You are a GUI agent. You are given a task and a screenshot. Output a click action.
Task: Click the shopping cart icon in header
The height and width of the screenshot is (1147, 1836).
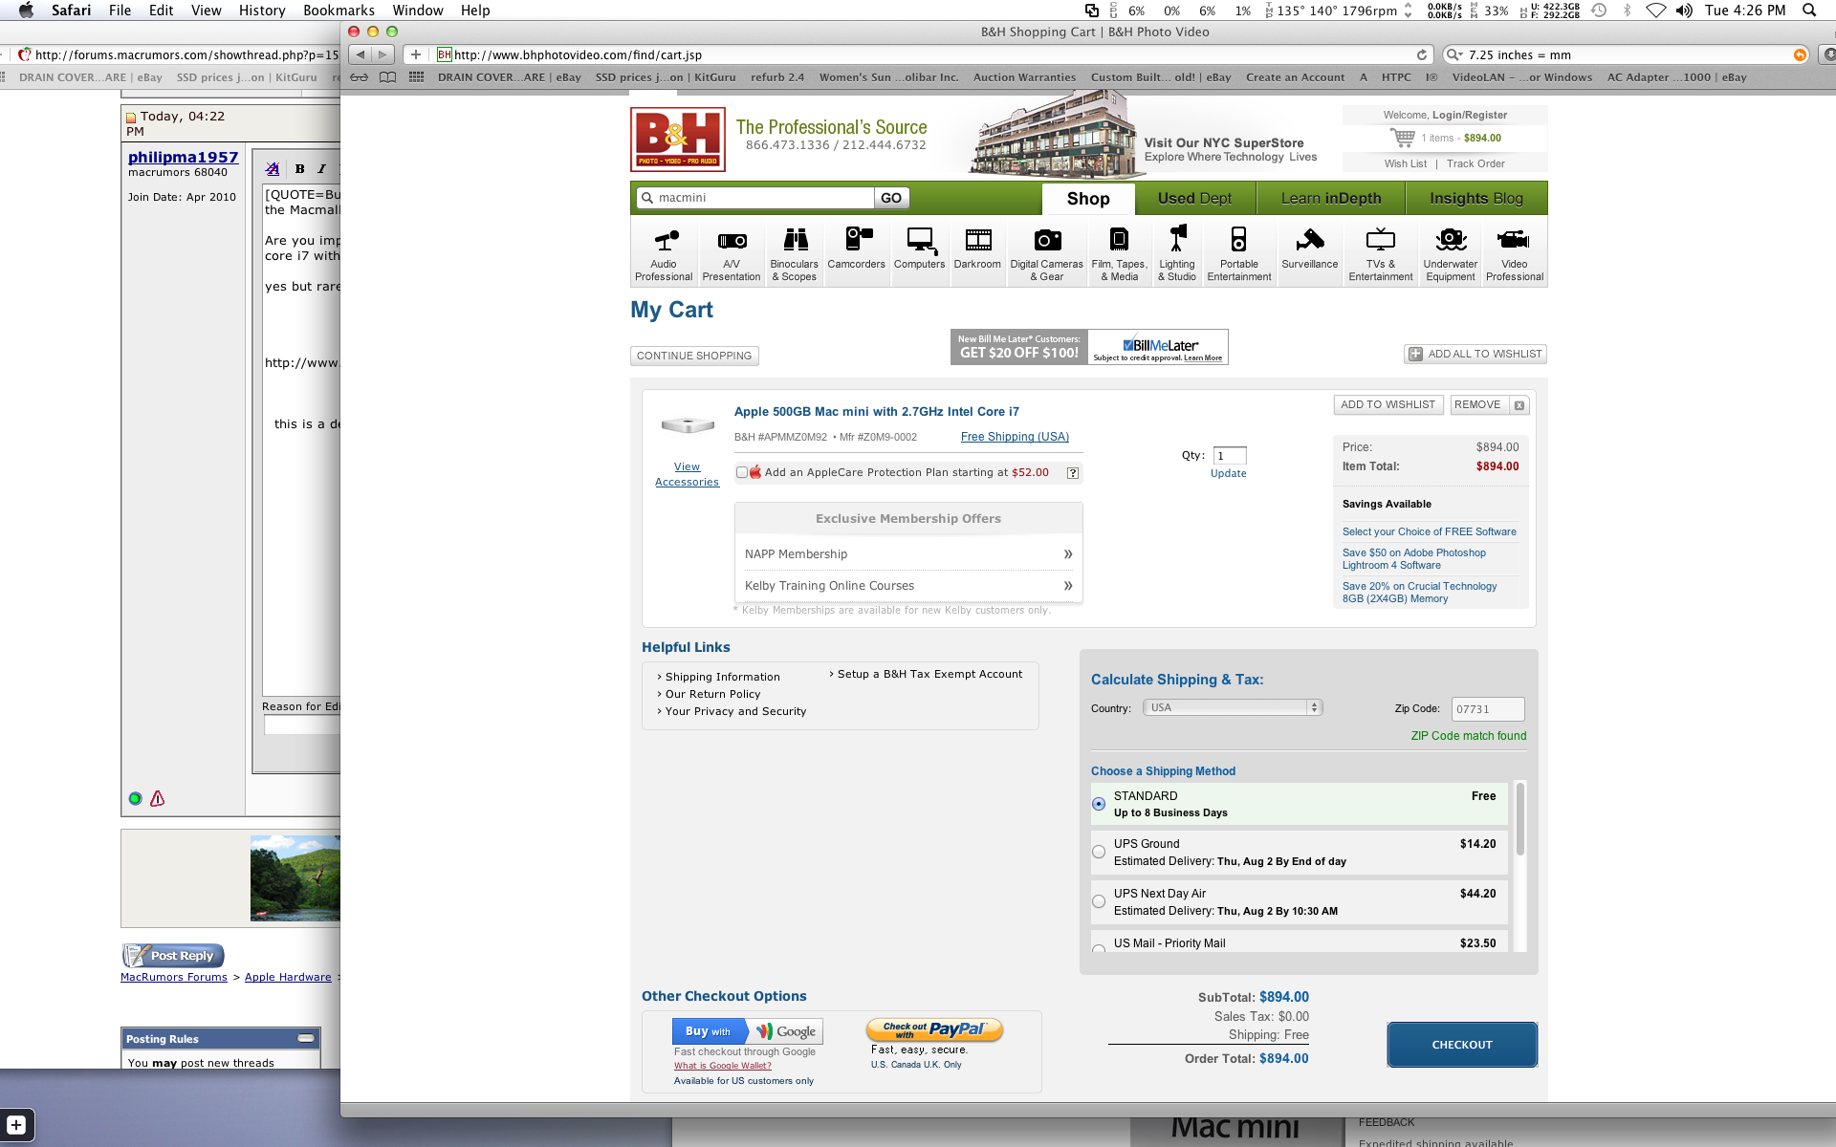coord(1402,138)
